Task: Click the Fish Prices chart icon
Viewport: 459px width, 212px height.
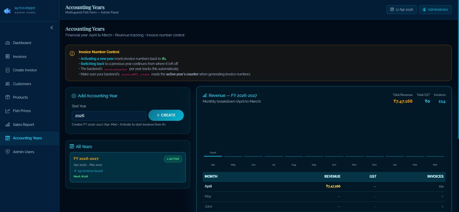Action: coord(8,111)
